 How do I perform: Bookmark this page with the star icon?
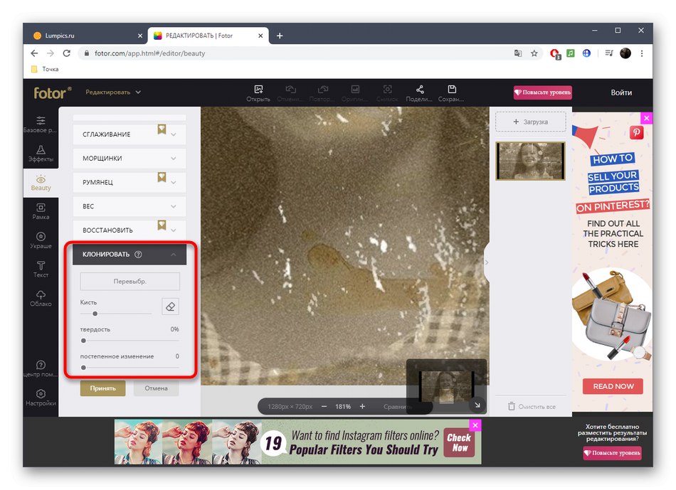coord(534,53)
